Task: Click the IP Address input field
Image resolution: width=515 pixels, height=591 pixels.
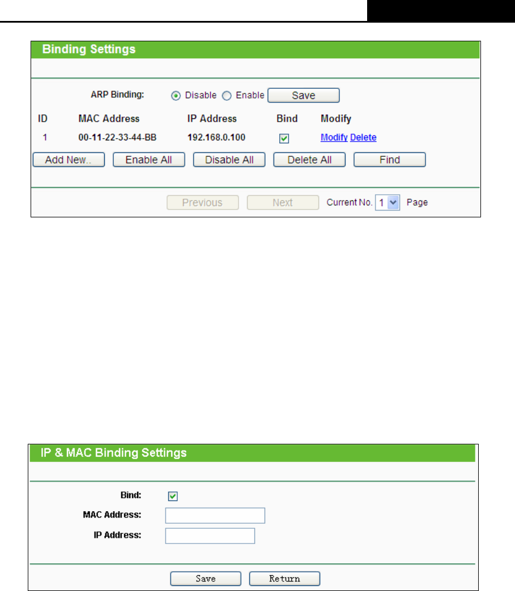Action: (210, 536)
